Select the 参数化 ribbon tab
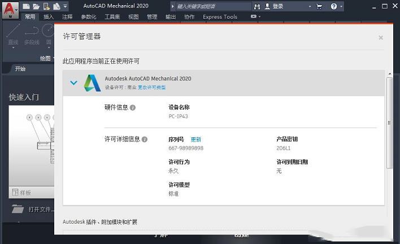Viewport: 400px width, 244px height. click(89, 17)
